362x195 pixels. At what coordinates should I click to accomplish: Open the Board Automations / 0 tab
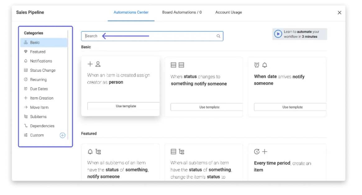182,12
